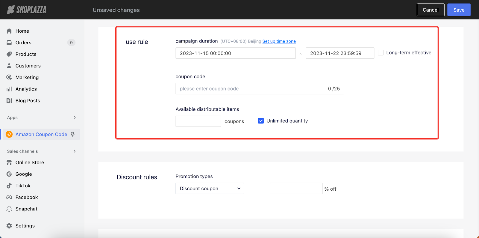
Task: Click the Apps section label
Action: tap(12, 118)
